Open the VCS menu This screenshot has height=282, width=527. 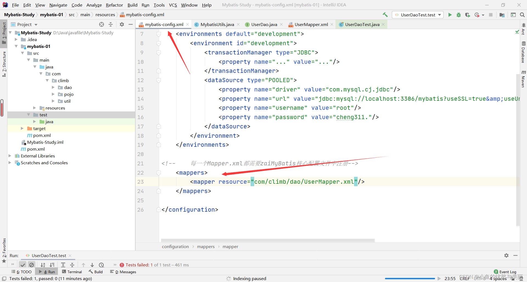pos(173,5)
